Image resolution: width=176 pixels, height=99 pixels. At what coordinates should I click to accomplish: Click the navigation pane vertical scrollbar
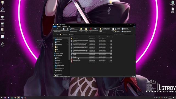pyautogui.click(x=69, y=48)
